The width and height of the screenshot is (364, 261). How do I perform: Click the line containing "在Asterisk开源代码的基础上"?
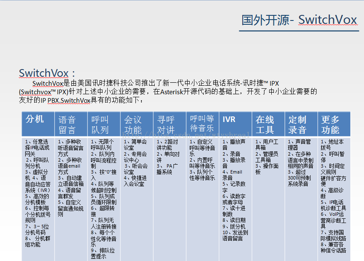pyautogui.click(x=168, y=92)
